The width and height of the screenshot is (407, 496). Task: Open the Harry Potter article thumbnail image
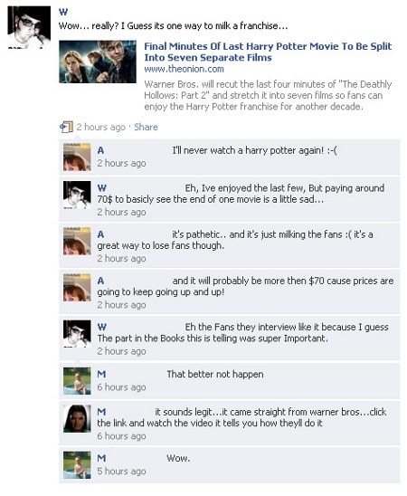(98, 62)
